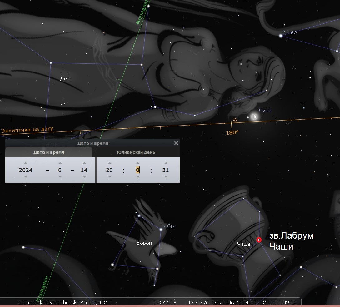This screenshot has height=307, width=340.
Task: Select the Moon labeled Луна
Action: (x=254, y=117)
